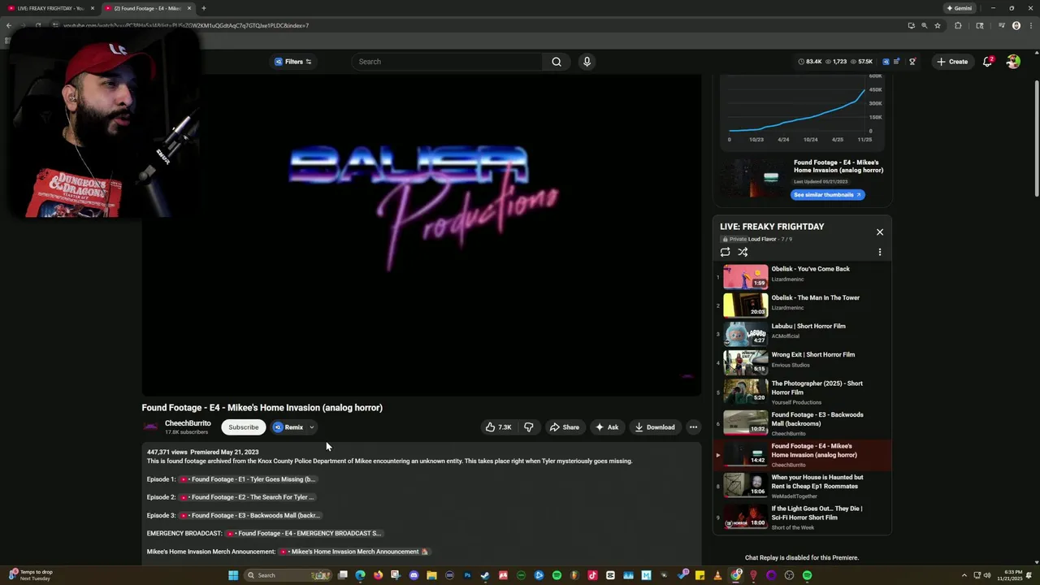Open Steam from the taskbar

[485, 575]
